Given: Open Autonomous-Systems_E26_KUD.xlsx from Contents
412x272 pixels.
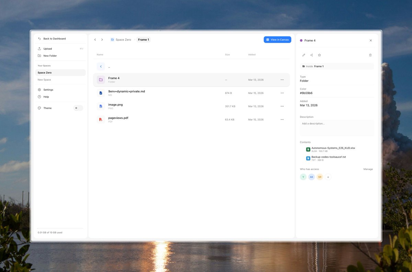Looking at the screenshot, I should pos(333,149).
